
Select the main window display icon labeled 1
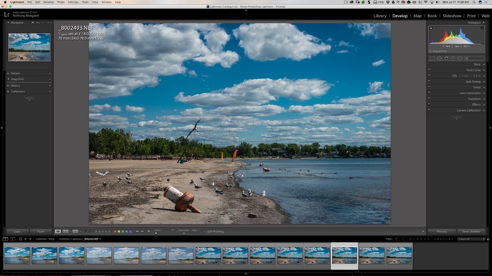click(x=6, y=239)
